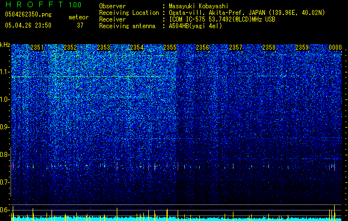
Task: Select the filename 0504262350.png
Action: click(28, 14)
